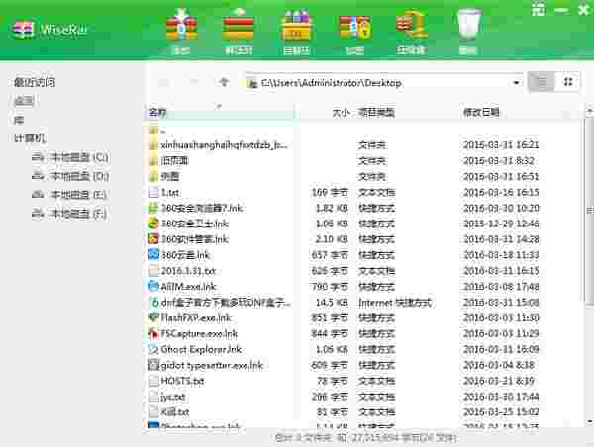Viewport: 594px width, 447px height.
Task: Click the 360安全浏览器7 shortcut file icon
Action: point(153,208)
